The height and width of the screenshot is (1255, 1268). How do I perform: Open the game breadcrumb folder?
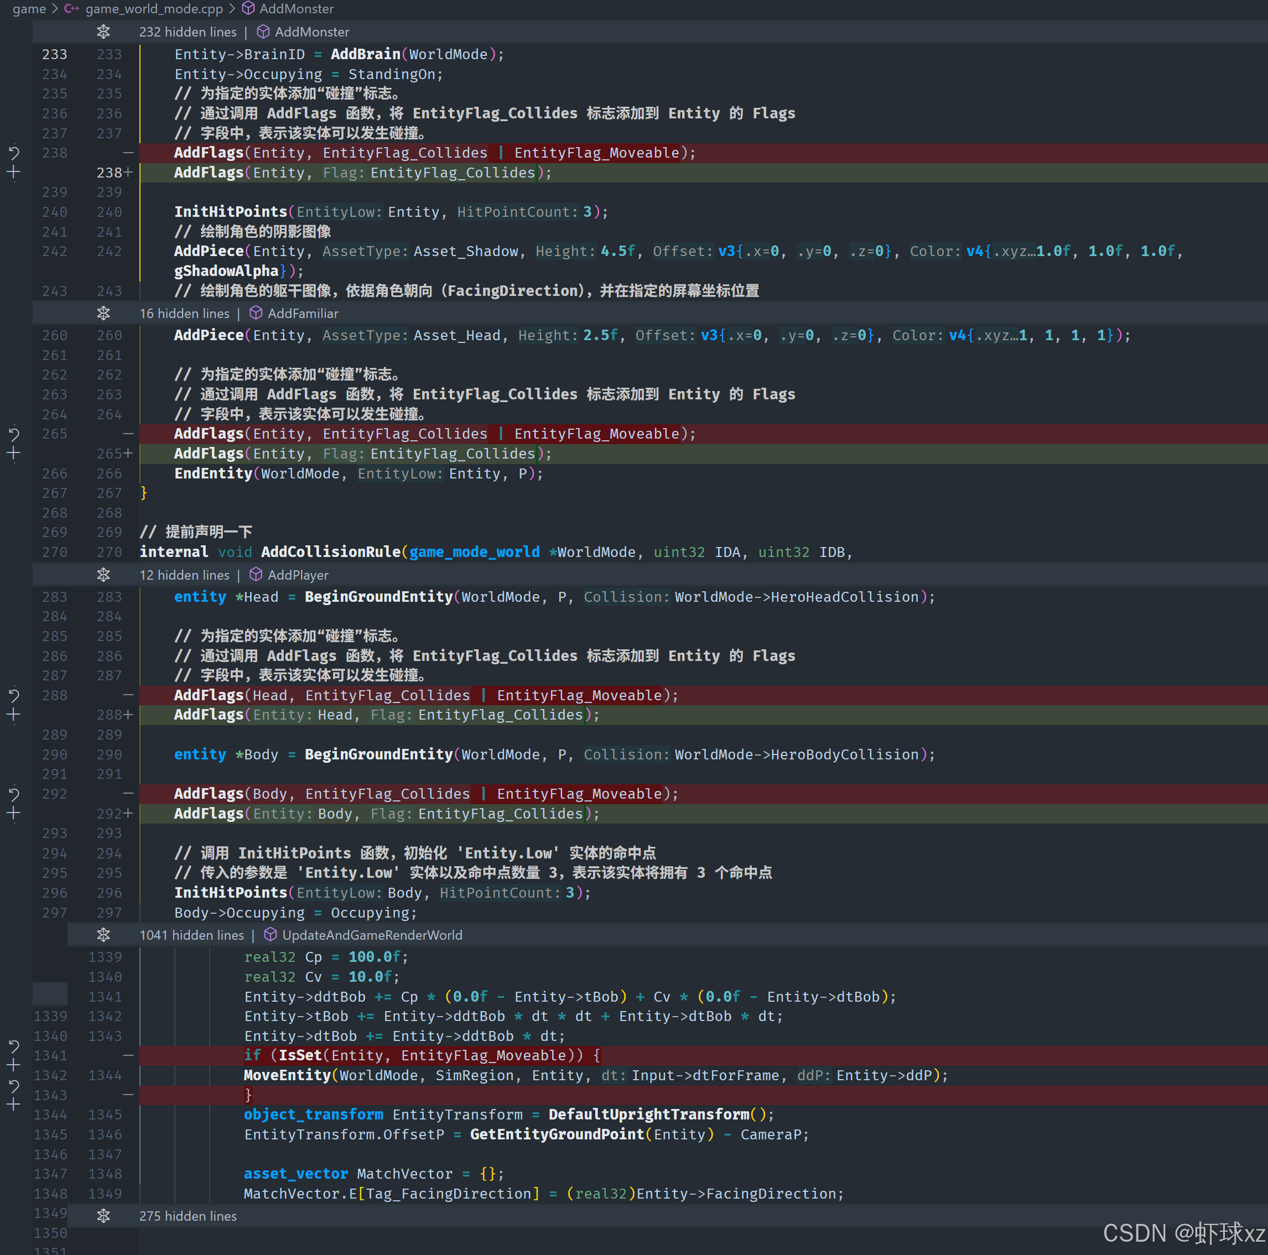point(29,8)
